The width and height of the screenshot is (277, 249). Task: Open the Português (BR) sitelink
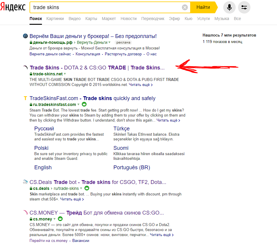pyautogui.click(x=132, y=167)
